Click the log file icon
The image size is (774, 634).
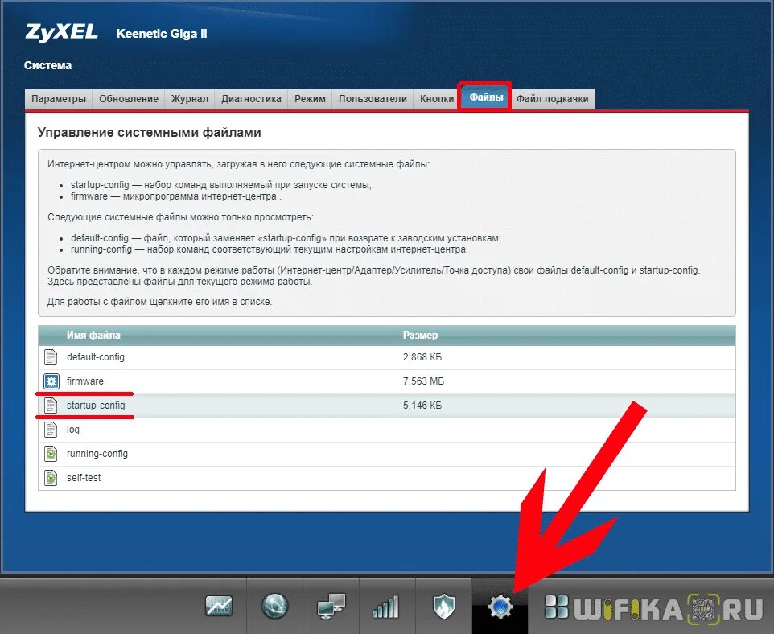(x=51, y=430)
